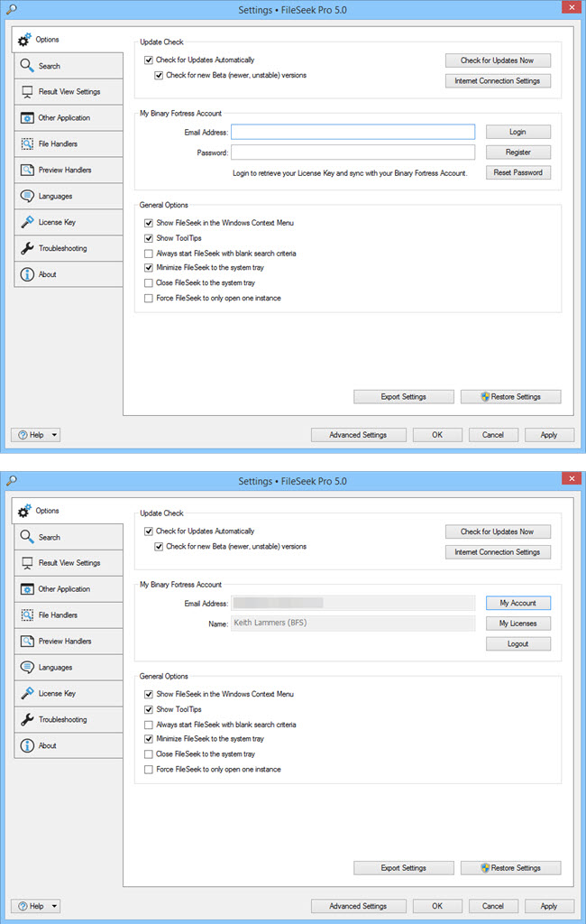Expand Help dropdown arrow in lower window
This screenshot has height=924, width=586.
coord(54,906)
